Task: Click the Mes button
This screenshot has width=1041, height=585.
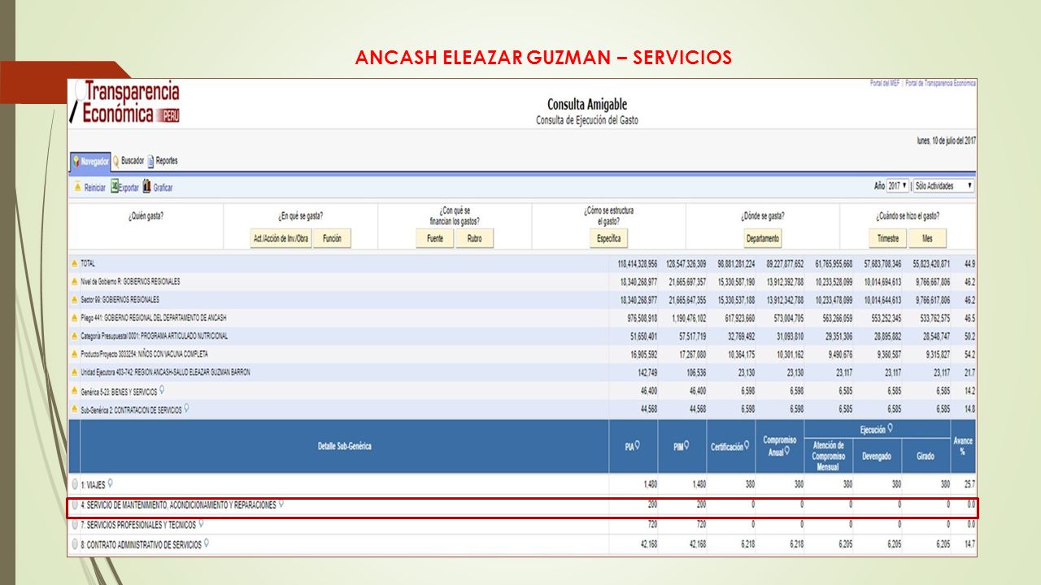Action: 928,239
